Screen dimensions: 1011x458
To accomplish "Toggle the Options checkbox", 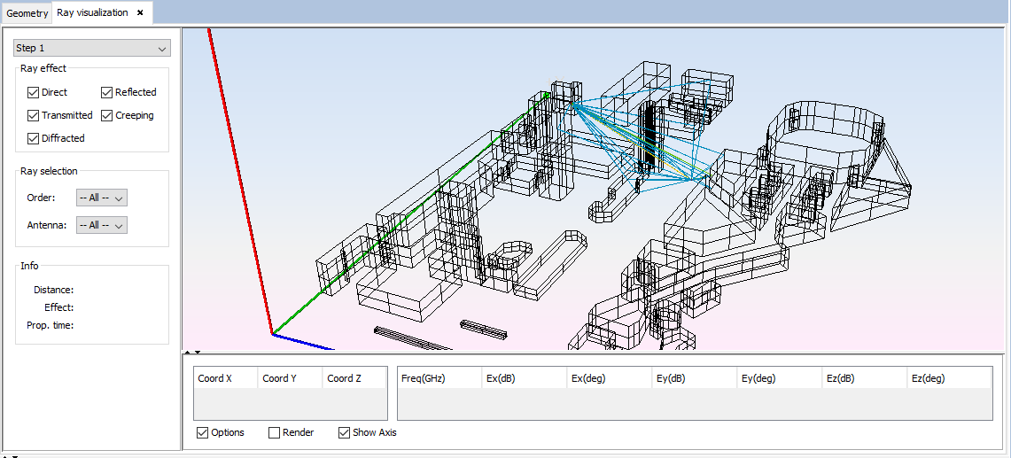I will [203, 432].
